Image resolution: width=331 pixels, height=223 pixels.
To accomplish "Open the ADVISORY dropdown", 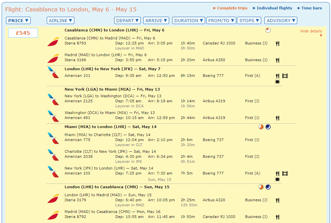I will (x=281, y=20).
